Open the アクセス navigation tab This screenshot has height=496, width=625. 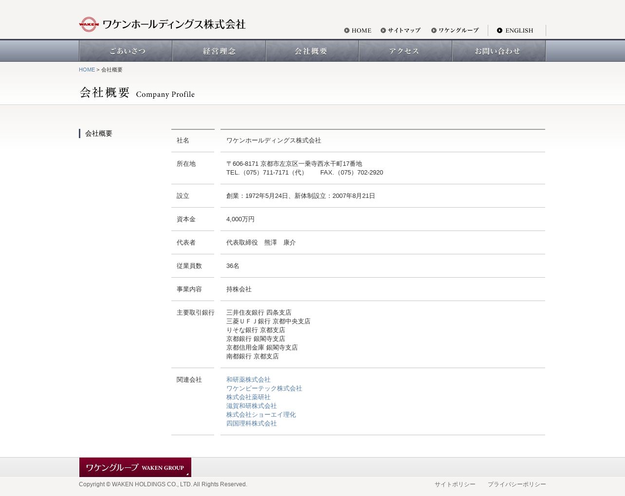tap(405, 51)
